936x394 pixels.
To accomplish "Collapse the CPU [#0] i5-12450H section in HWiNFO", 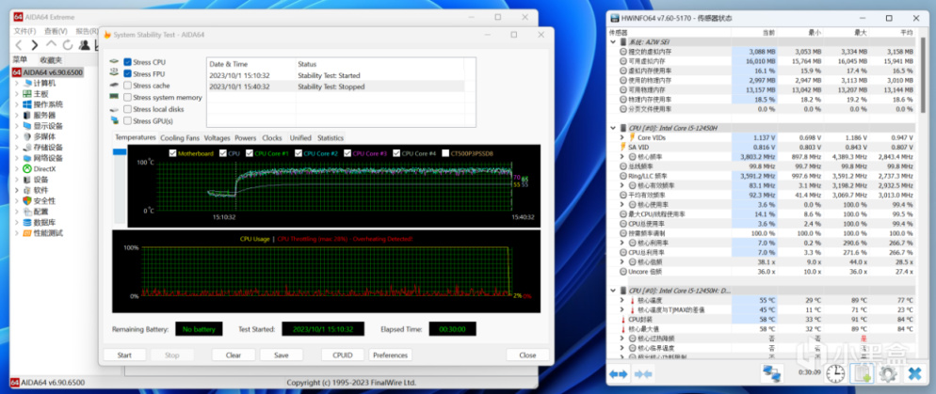I will click(x=612, y=128).
